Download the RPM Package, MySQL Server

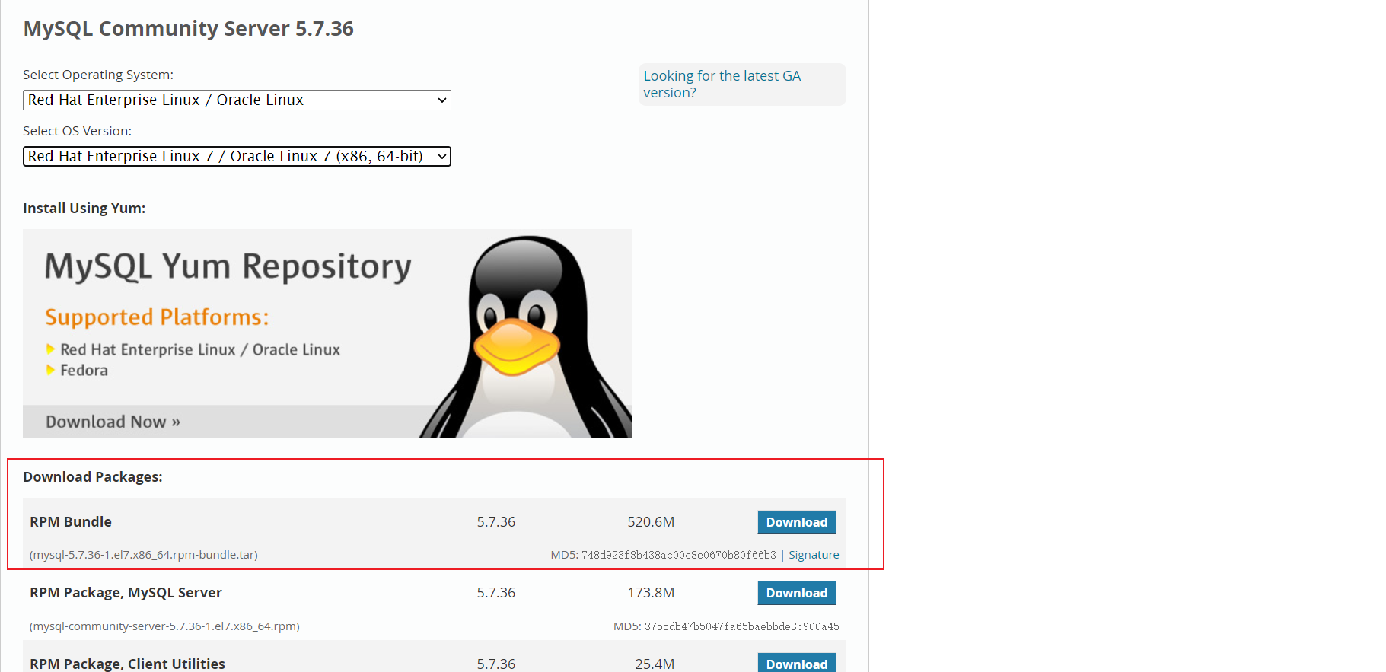click(797, 593)
